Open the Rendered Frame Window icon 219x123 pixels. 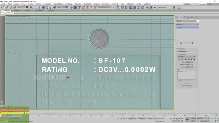pos(151,7)
